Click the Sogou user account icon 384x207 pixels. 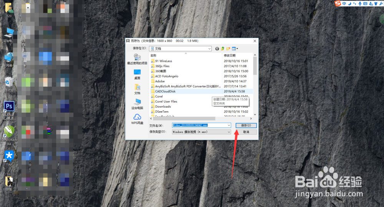coord(371,4)
